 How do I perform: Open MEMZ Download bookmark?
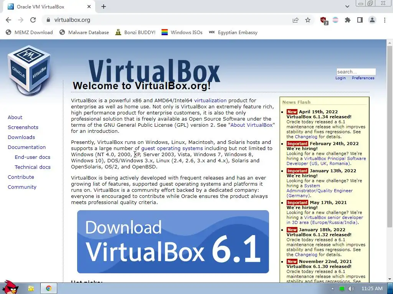(x=29, y=33)
